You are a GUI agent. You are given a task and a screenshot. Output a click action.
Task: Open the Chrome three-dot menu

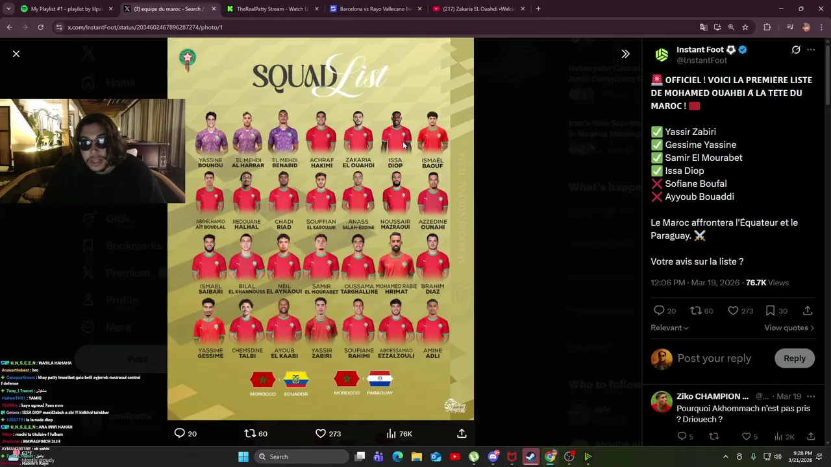click(821, 27)
